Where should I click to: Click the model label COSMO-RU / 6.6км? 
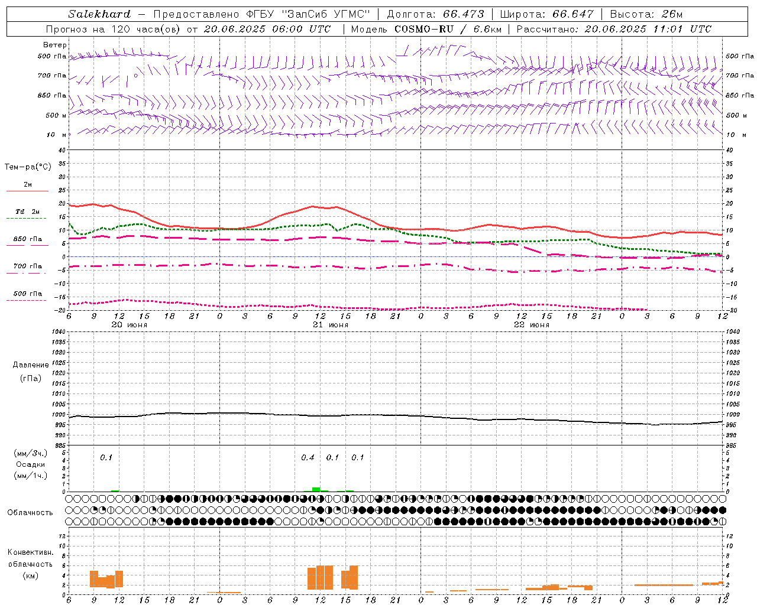tap(448, 29)
